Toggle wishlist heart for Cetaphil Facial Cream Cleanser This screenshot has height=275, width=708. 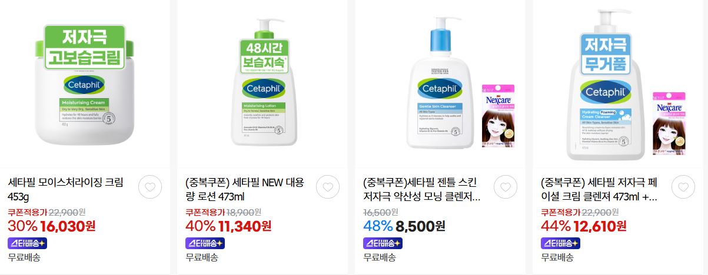pyautogui.click(x=683, y=187)
